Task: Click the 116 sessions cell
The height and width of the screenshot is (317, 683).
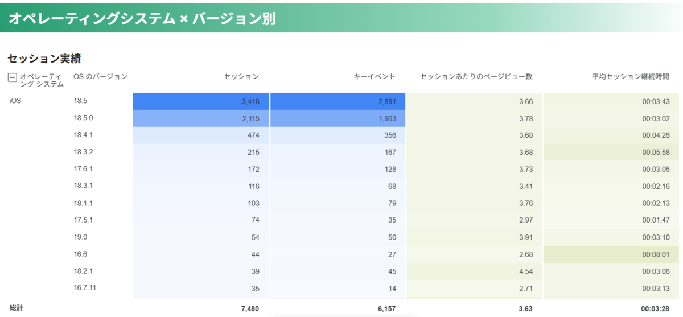Action: click(201, 186)
